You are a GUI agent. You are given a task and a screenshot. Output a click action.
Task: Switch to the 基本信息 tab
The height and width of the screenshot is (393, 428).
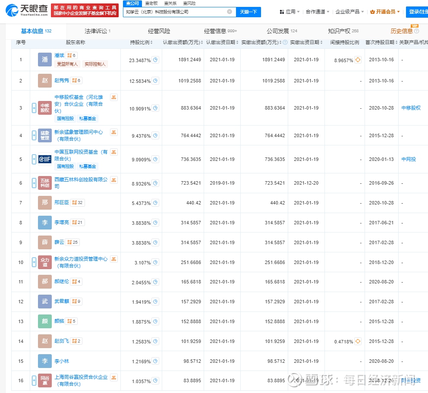(36, 31)
